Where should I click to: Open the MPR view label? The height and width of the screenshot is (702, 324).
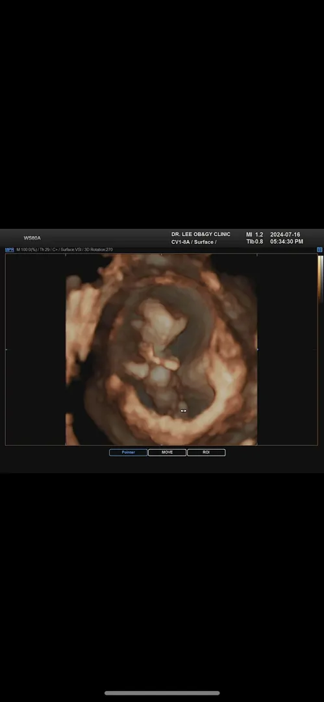pyautogui.click(x=9, y=250)
